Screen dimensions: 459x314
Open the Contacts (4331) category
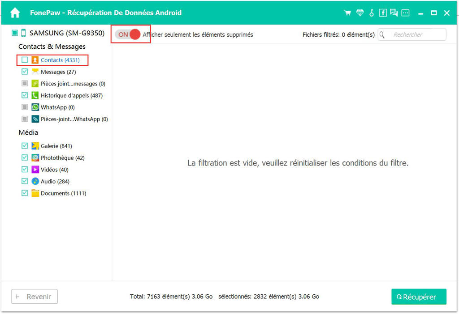coord(60,60)
